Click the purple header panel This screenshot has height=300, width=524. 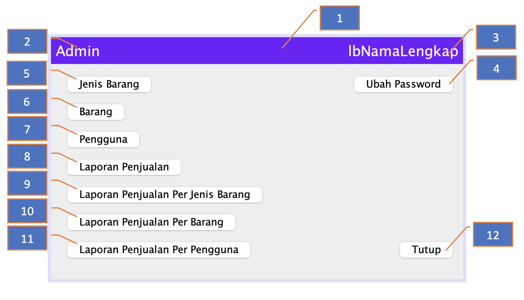(x=257, y=51)
